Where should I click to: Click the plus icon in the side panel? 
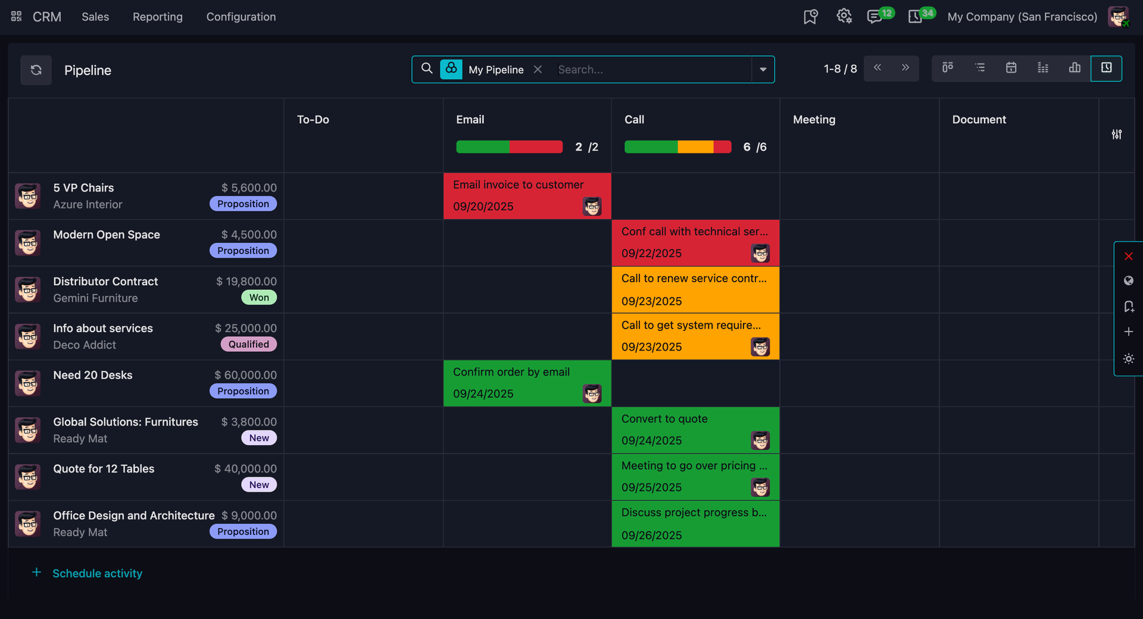(x=1129, y=332)
